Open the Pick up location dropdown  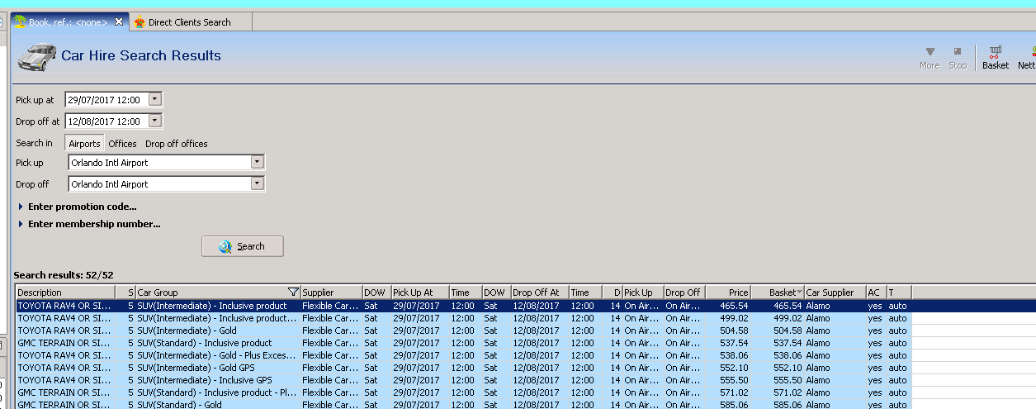click(258, 163)
